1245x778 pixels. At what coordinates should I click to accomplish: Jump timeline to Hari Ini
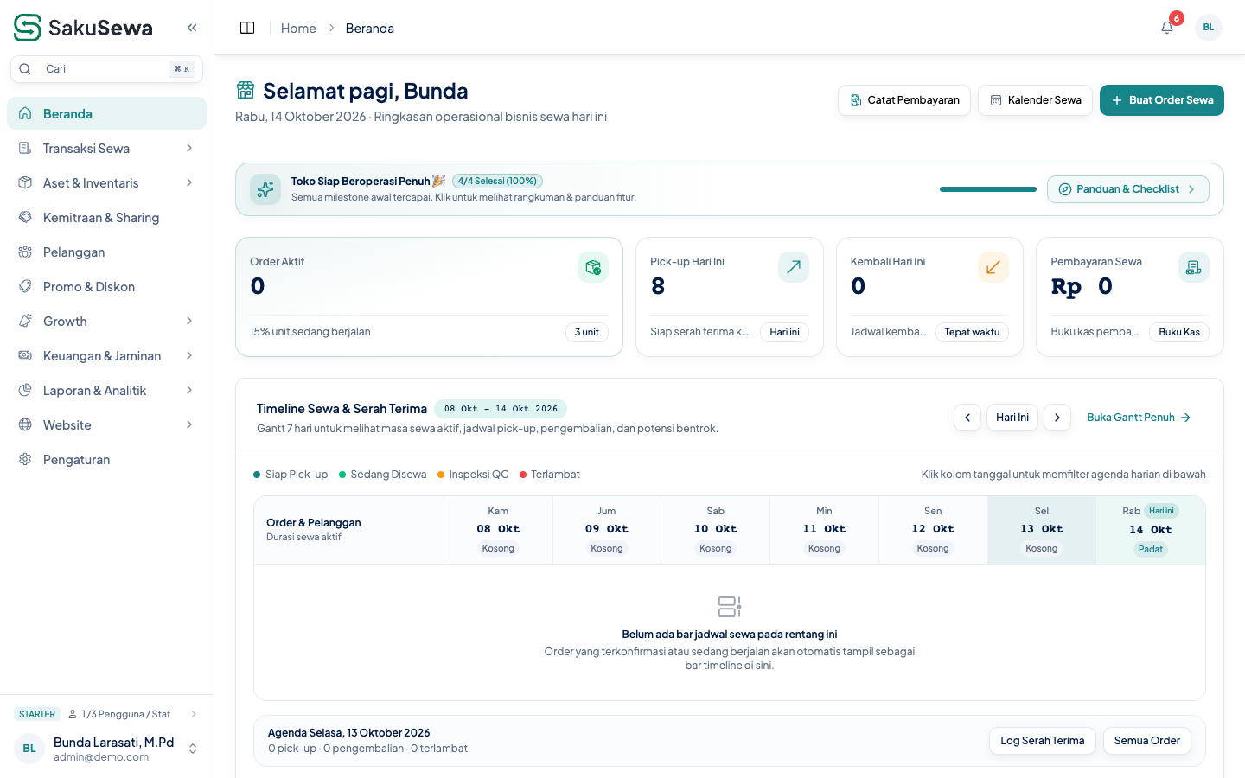tap(1012, 418)
